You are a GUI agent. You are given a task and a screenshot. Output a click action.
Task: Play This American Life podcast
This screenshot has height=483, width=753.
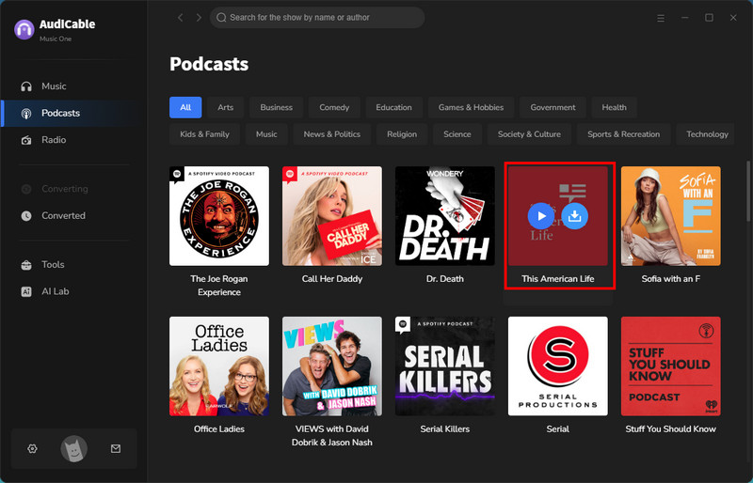(x=541, y=216)
